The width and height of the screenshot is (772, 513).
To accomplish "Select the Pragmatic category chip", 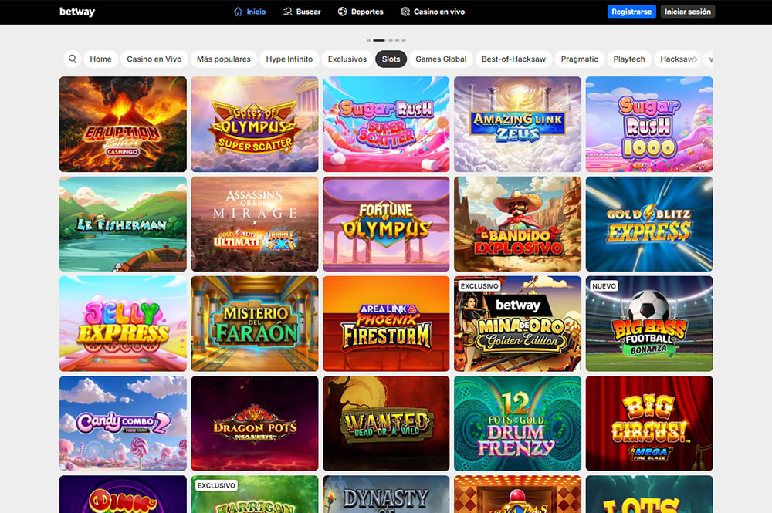I will [x=580, y=59].
